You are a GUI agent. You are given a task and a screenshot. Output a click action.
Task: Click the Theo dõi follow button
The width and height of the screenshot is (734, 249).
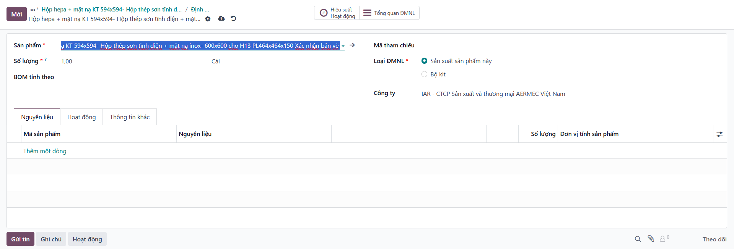pos(714,239)
